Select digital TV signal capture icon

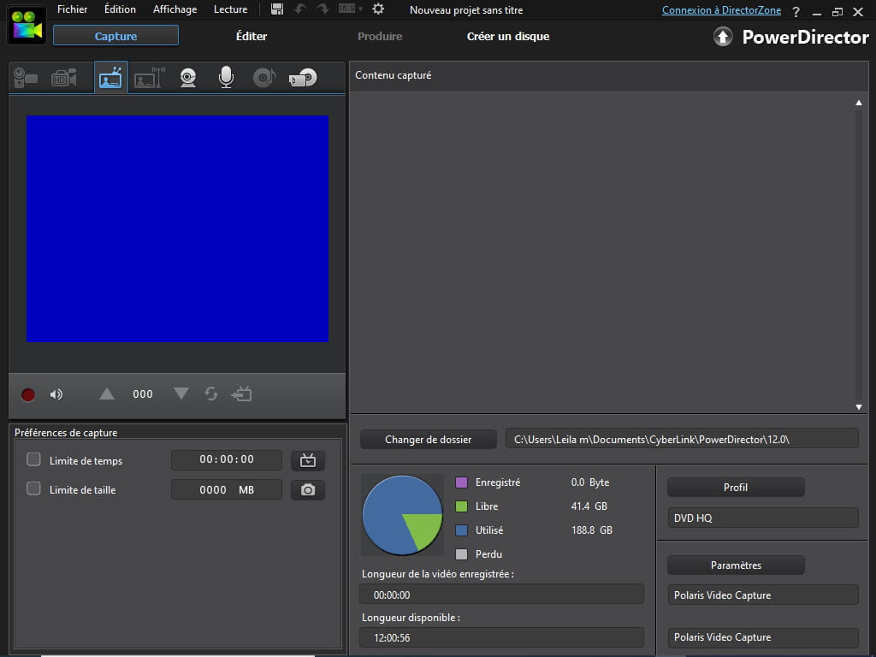pos(149,78)
